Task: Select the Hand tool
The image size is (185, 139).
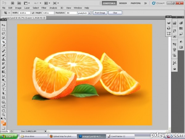Action: (3, 111)
